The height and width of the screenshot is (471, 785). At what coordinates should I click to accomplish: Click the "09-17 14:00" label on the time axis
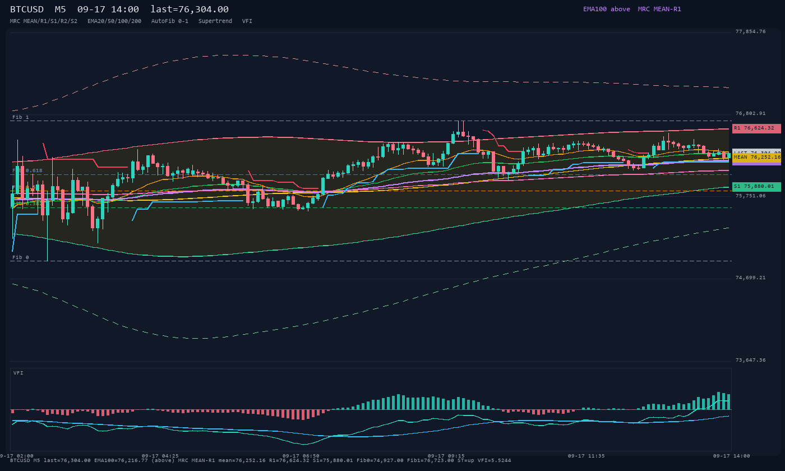point(731,456)
